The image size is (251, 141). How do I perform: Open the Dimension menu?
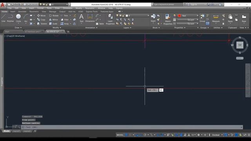point(67,8)
